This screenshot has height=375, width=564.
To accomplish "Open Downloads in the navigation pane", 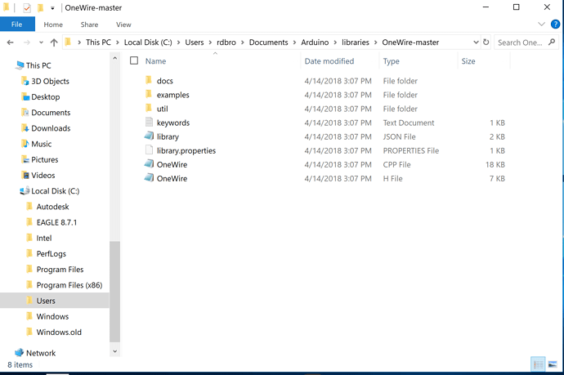I will (x=51, y=128).
